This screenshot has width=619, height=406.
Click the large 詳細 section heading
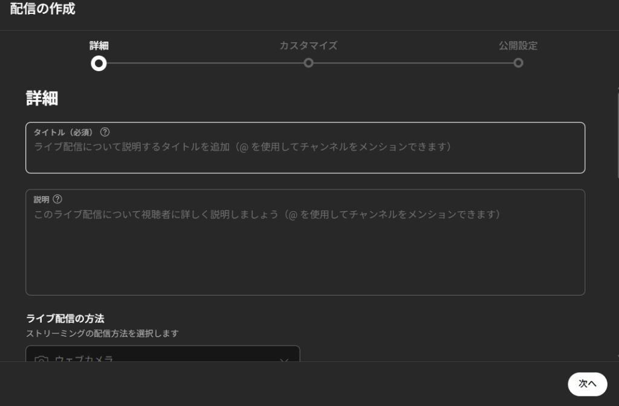point(42,98)
